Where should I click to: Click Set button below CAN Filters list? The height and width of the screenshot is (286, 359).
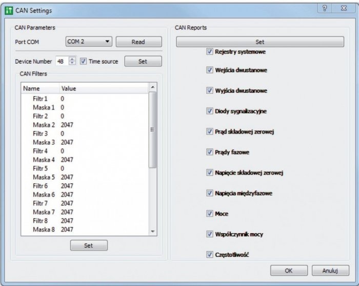89,245
